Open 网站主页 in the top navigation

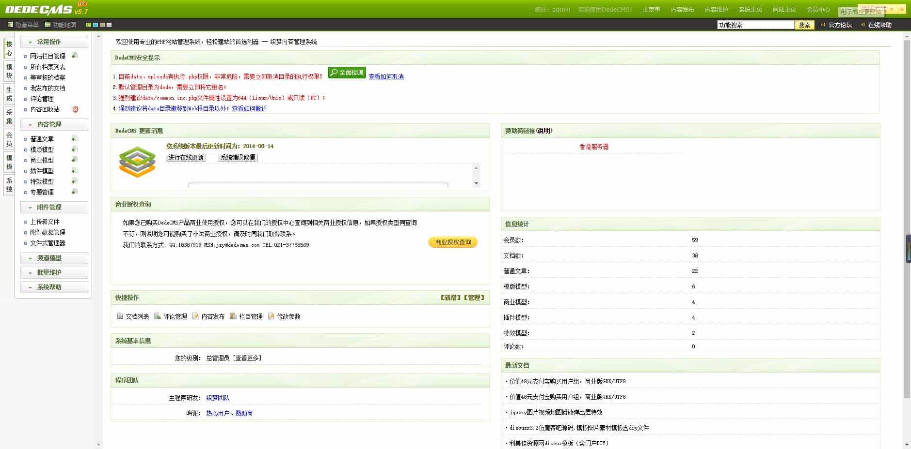(784, 10)
